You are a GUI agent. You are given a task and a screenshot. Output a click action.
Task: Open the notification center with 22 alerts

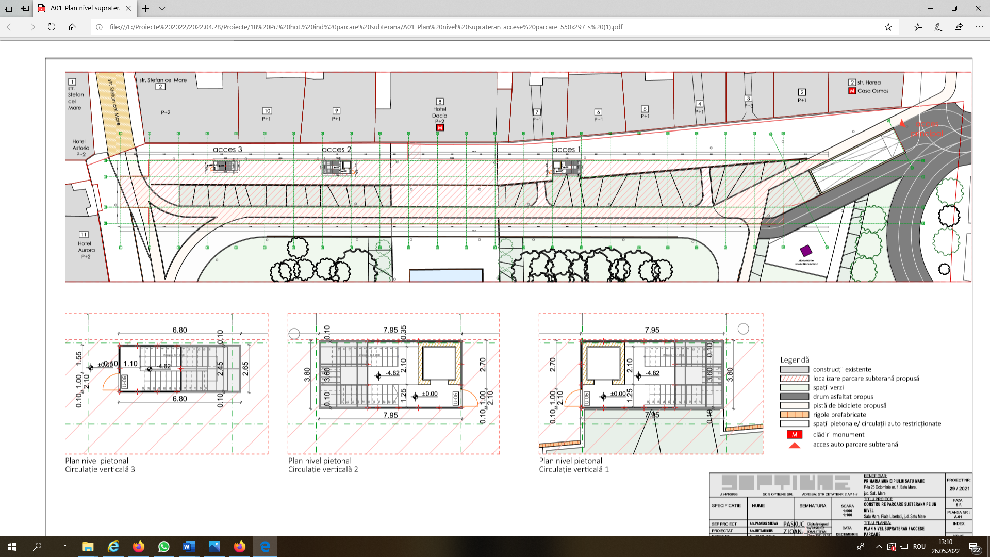pyautogui.click(x=973, y=547)
